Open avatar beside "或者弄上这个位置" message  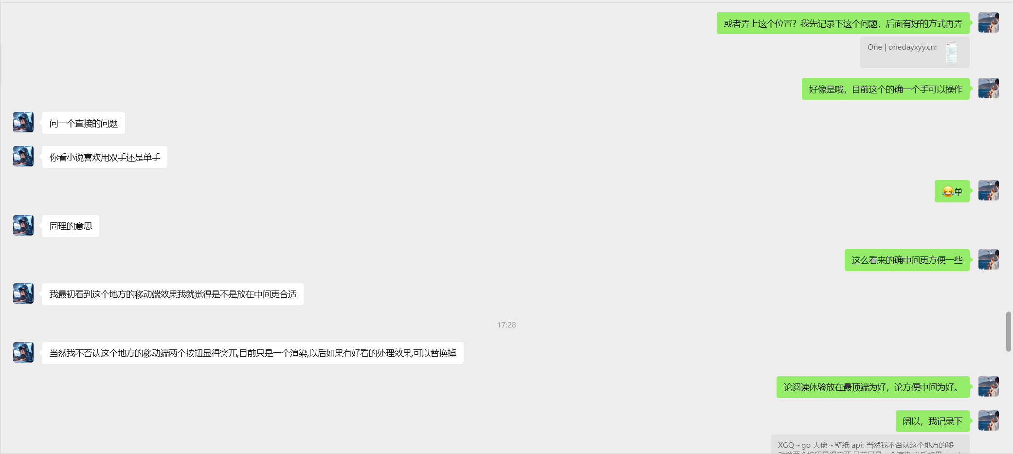pyautogui.click(x=988, y=22)
